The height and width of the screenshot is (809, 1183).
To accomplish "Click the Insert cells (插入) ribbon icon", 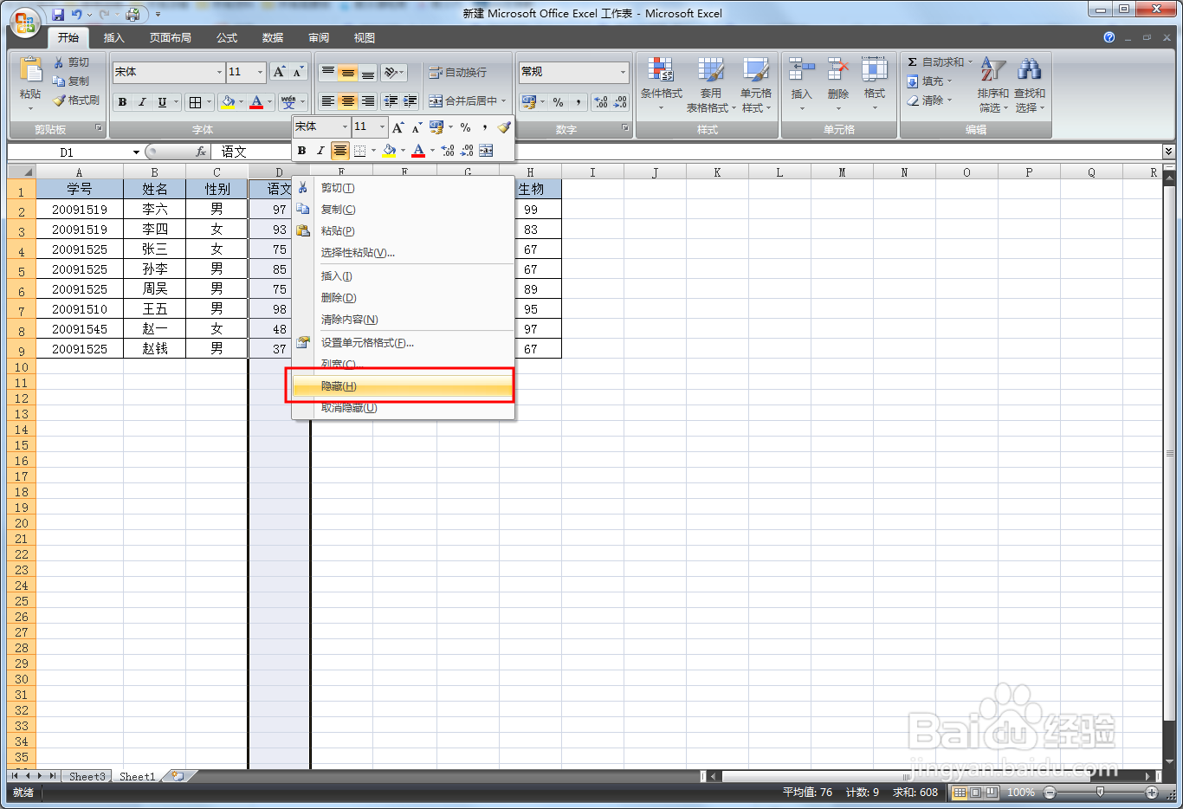I will tap(802, 69).
